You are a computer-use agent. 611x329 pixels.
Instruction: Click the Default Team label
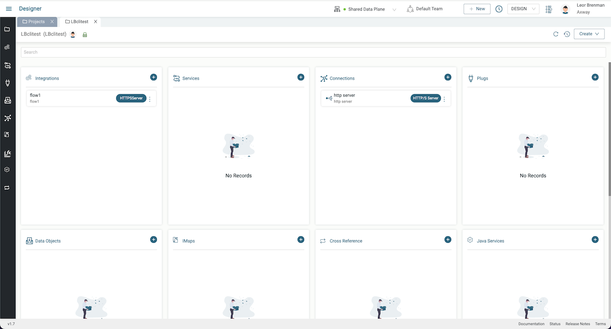[x=429, y=9]
